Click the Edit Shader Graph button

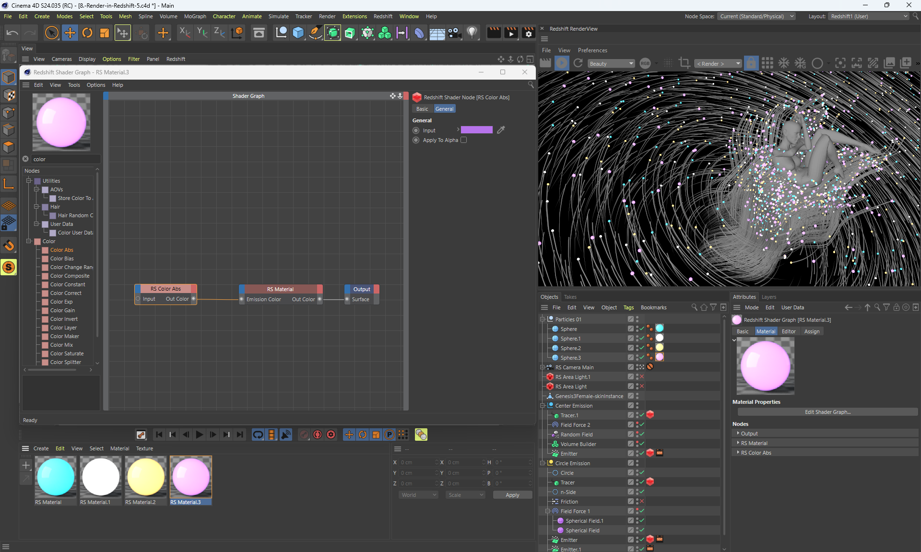827,412
